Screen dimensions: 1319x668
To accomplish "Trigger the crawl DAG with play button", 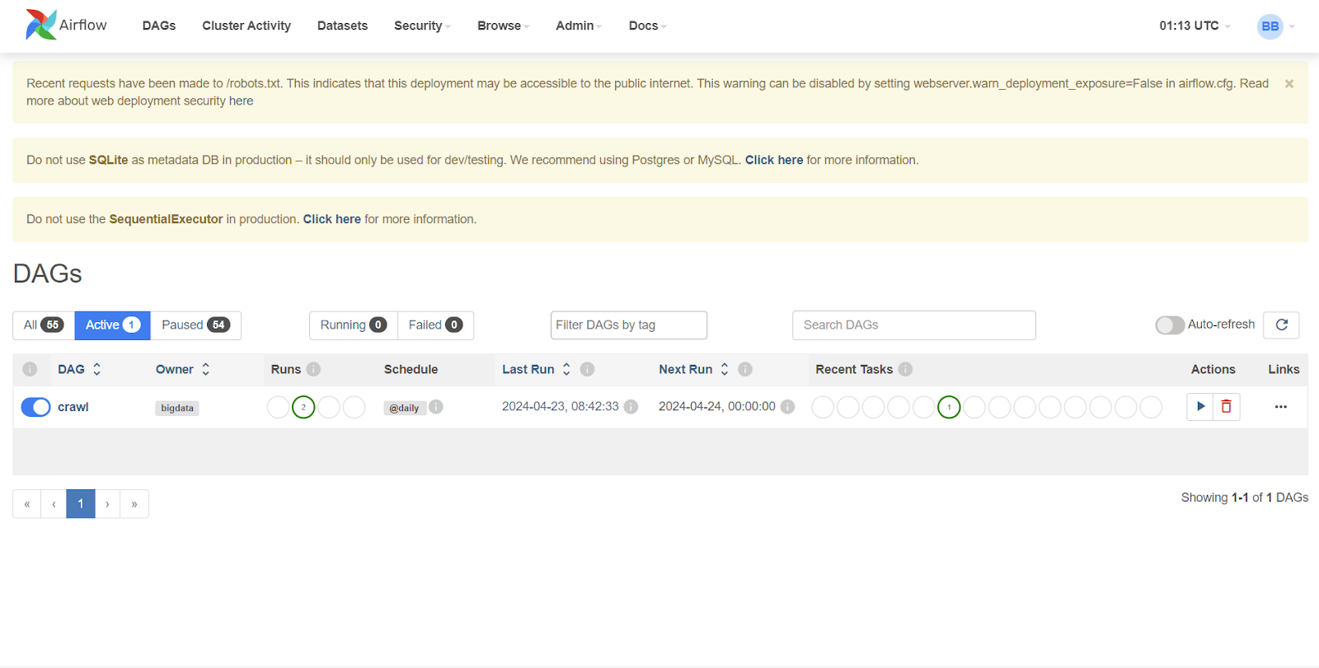I will [x=1200, y=406].
